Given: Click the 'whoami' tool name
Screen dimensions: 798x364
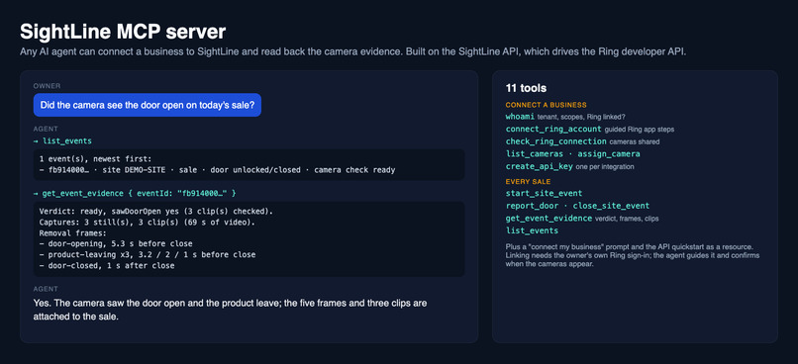Looking at the screenshot, I should pos(520,117).
